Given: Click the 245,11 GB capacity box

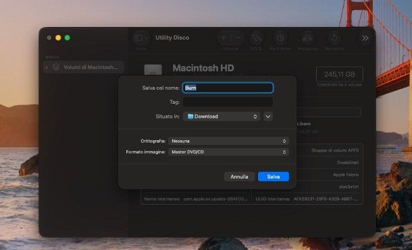Looking at the screenshot, I should pos(340,74).
